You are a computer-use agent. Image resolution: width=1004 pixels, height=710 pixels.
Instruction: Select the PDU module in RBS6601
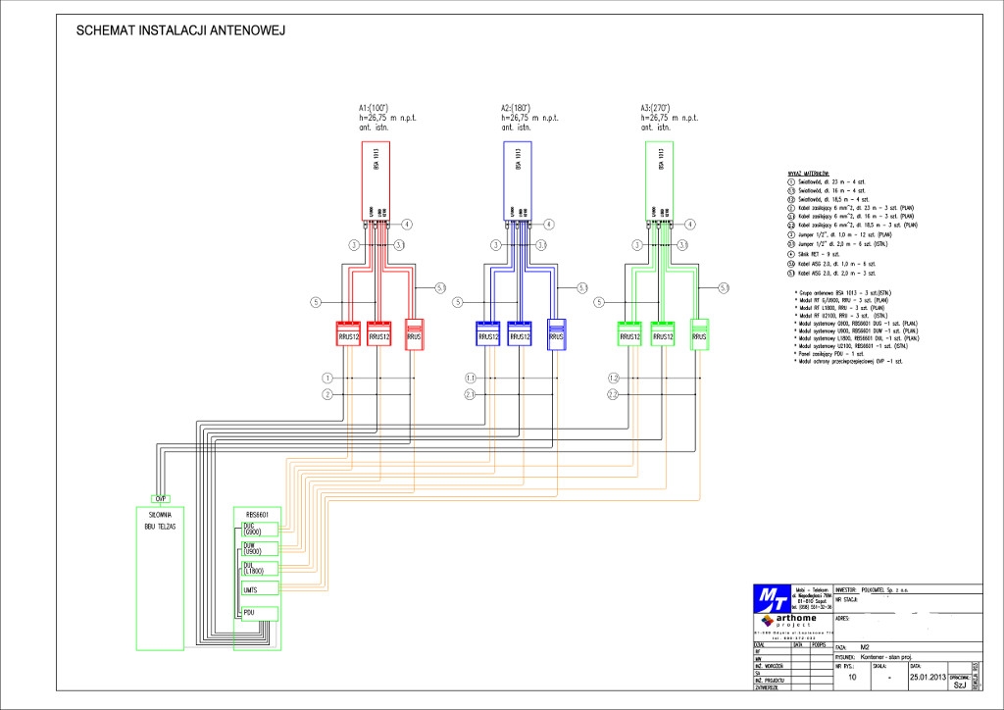[260, 613]
